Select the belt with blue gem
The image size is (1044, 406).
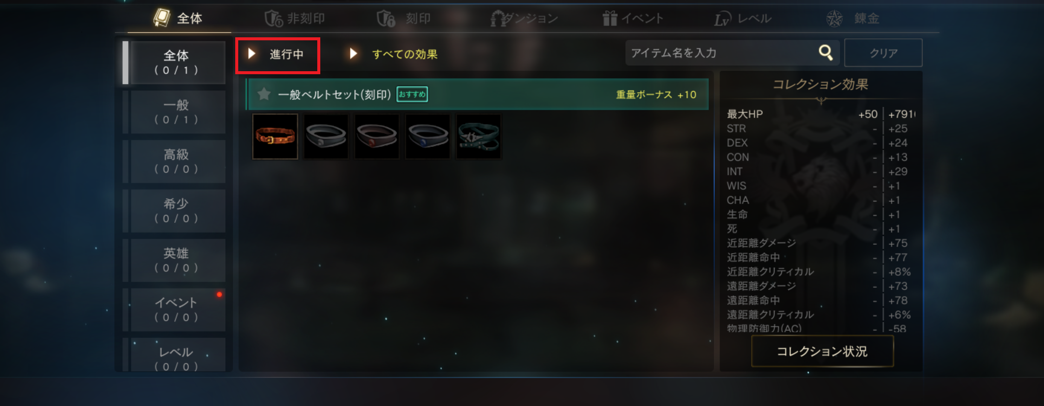click(x=428, y=136)
